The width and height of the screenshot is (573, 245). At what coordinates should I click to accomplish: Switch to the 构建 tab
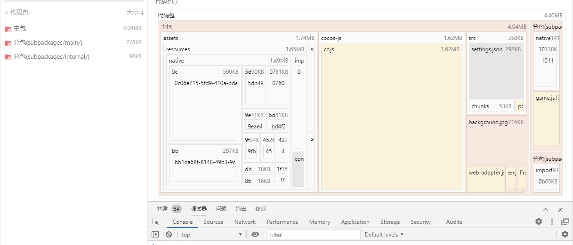coord(162,209)
